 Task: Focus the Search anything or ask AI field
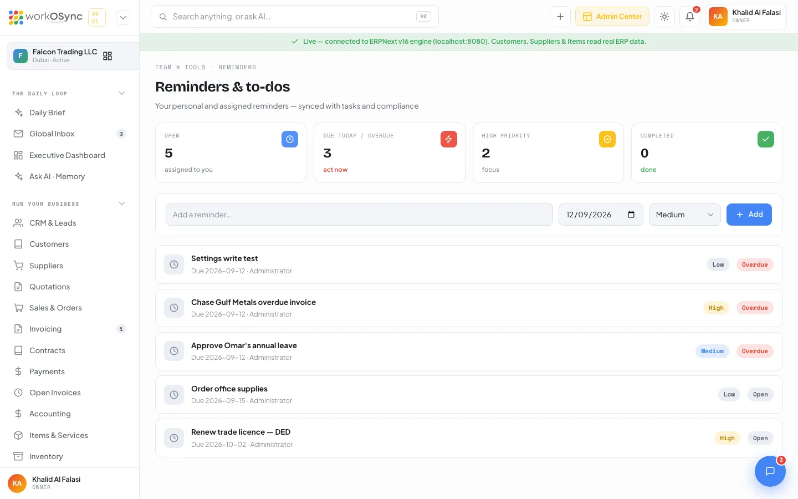(294, 17)
